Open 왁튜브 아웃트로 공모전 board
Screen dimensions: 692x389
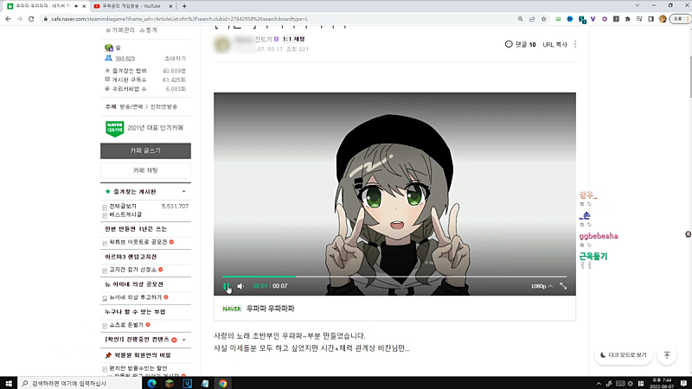coord(138,242)
